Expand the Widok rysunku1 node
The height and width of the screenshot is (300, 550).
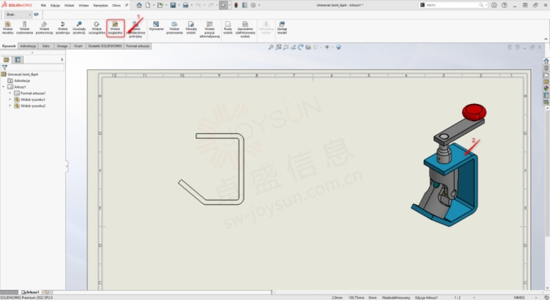pos(10,99)
